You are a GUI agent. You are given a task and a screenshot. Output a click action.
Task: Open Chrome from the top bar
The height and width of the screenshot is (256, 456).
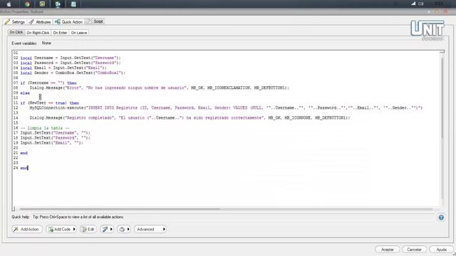coord(27,4)
